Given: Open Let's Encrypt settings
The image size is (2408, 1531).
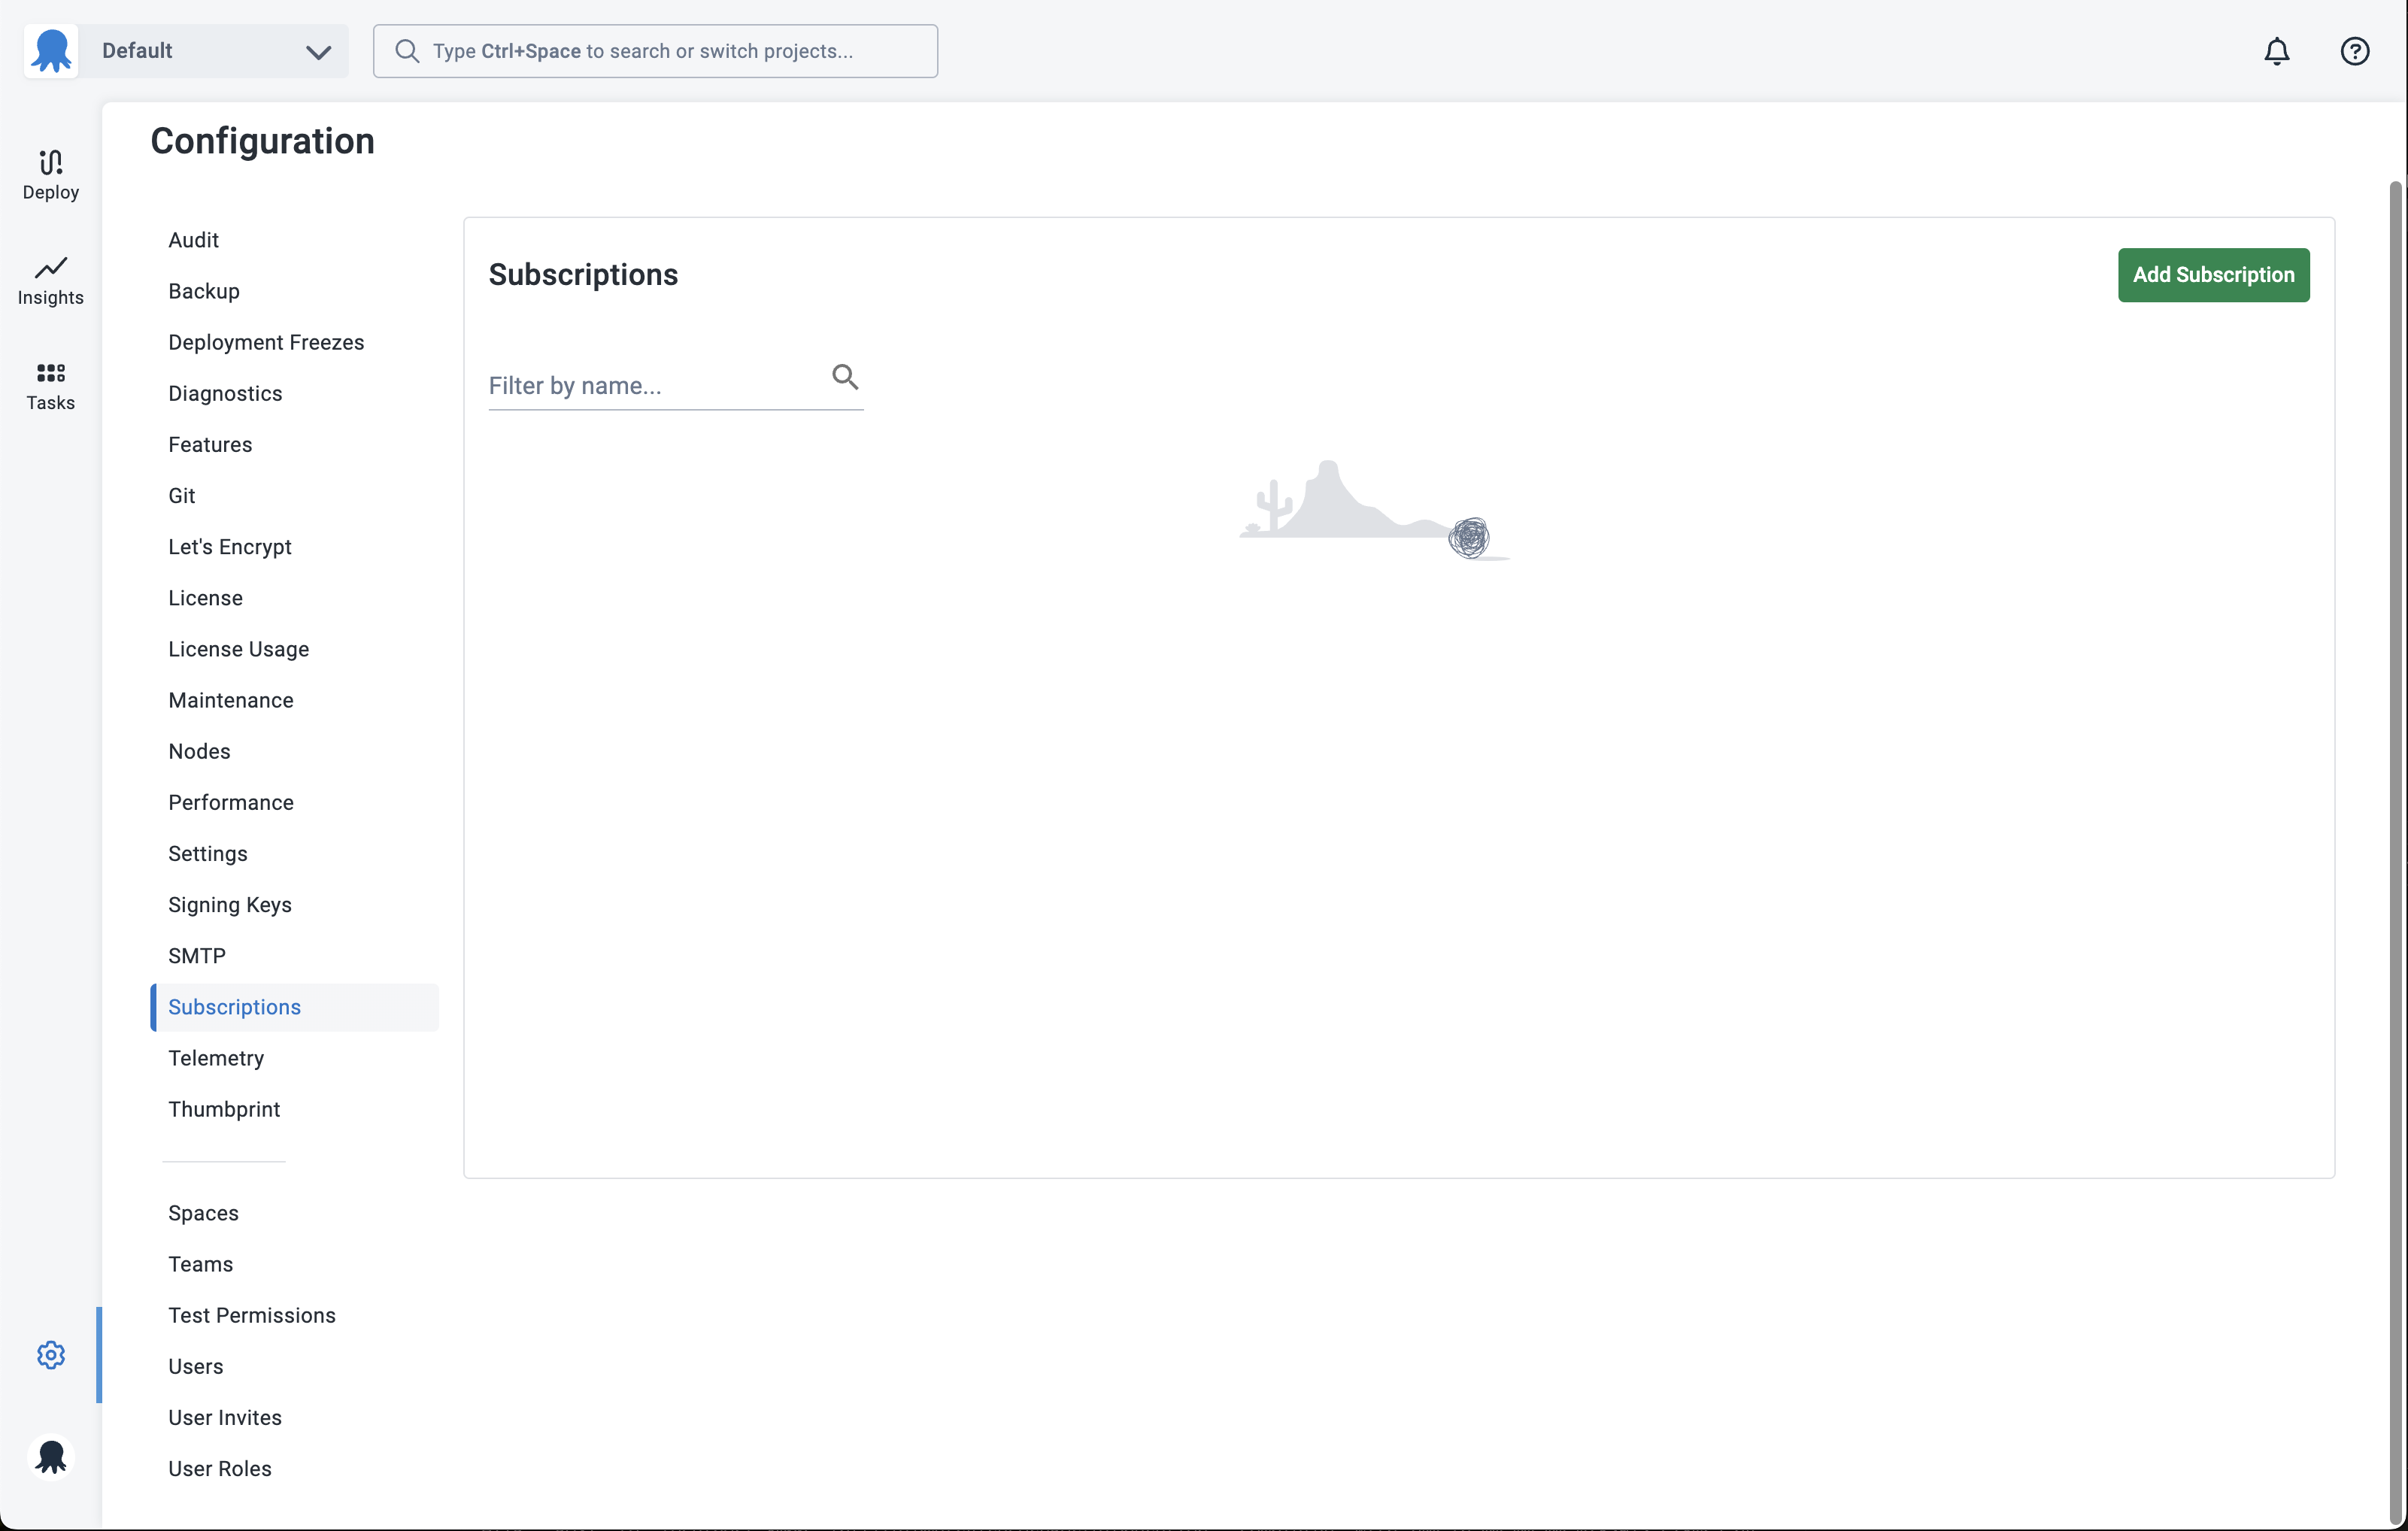Looking at the screenshot, I should click(x=230, y=547).
